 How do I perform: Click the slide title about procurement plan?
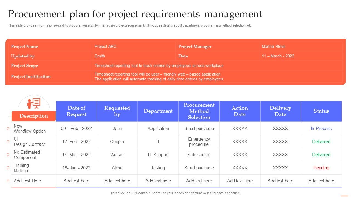point(135,14)
